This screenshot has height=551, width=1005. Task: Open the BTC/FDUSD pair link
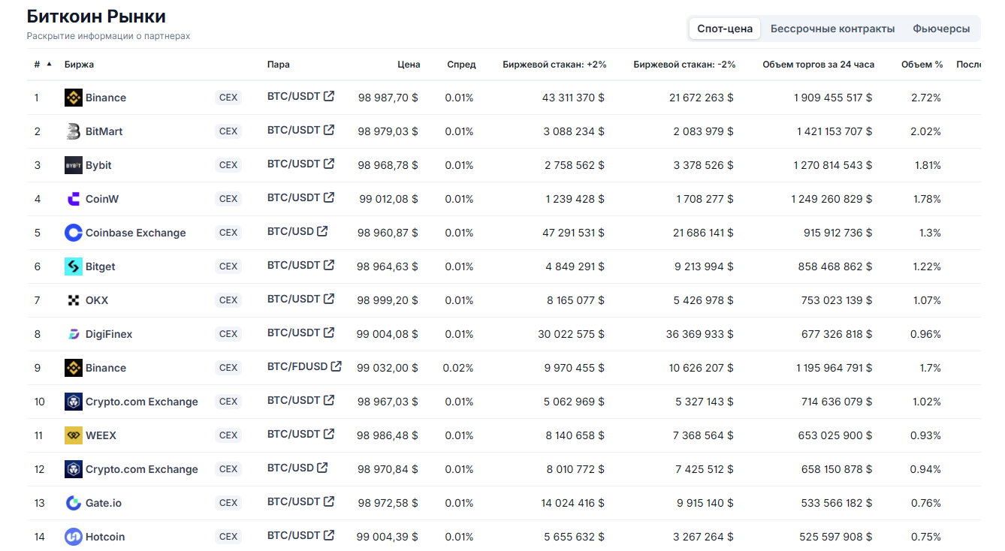click(x=297, y=366)
